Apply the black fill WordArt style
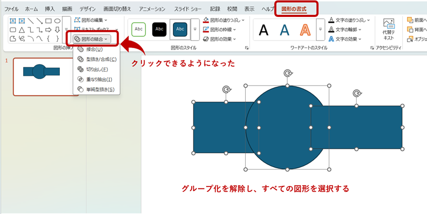This screenshot has width=427, height=214. 264,30
